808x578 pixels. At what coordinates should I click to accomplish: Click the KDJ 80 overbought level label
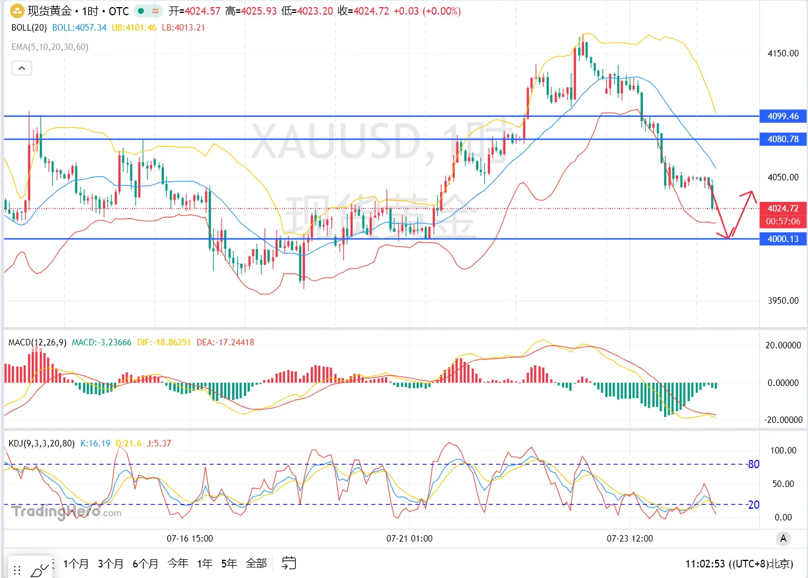click(x=753, y=464)
